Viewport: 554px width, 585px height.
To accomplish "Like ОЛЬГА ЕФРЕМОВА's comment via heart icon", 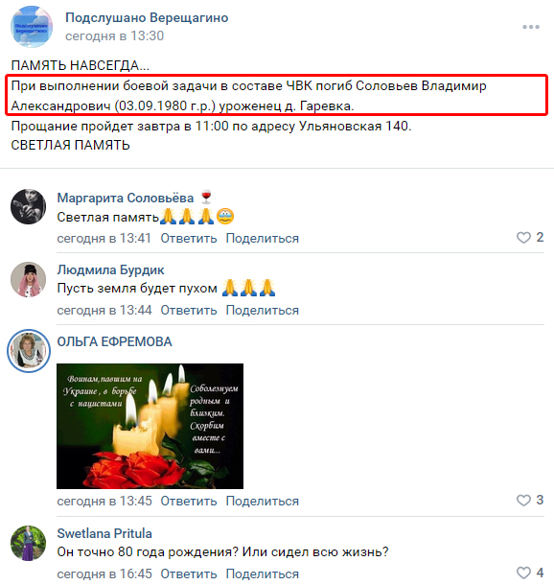I will tap(523, 501).
